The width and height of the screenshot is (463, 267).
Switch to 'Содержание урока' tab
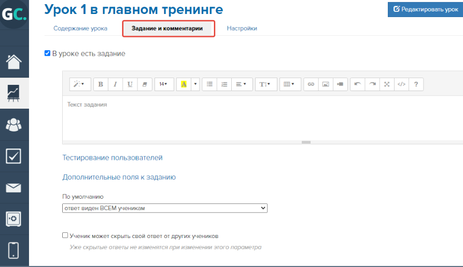coord(80,28)
